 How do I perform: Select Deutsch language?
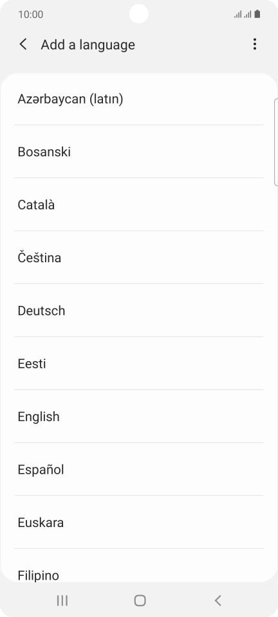139,310
